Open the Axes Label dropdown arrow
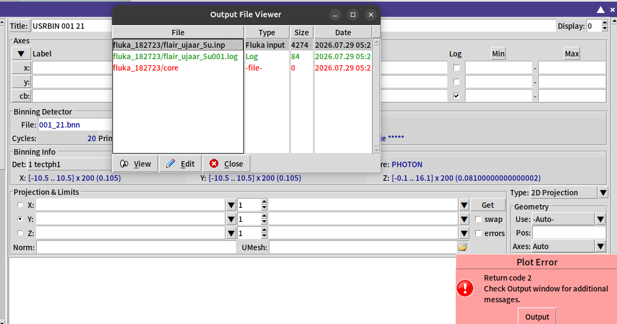Image resolution: width=617 pixels, height=324 pixels. (x=21, y=54)
